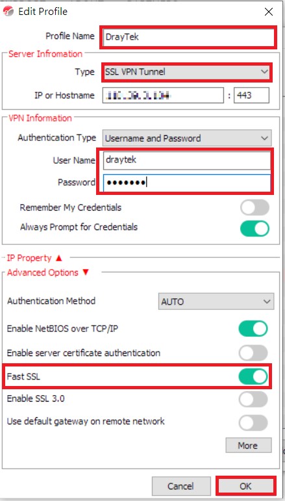The width and height of the screenshot is (285, 501).
Task: Click the Profile Name field containing DrayTek
Action: [188, 38]
